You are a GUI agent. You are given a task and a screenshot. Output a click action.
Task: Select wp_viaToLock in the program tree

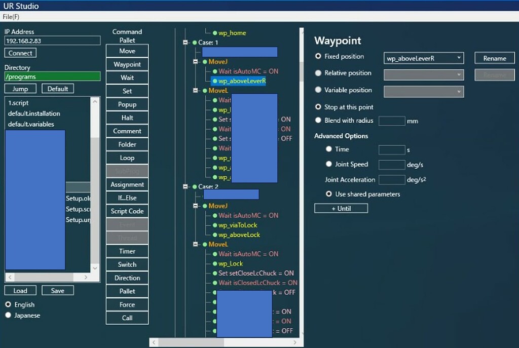pos(238,225)
